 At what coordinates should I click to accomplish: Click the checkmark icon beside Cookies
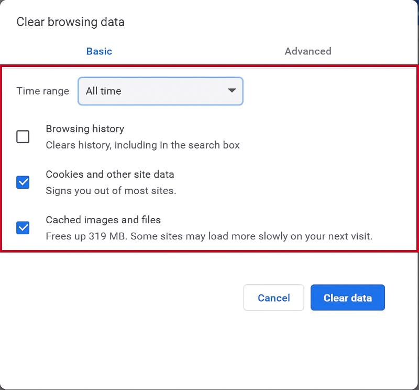(x=23, y=181)
